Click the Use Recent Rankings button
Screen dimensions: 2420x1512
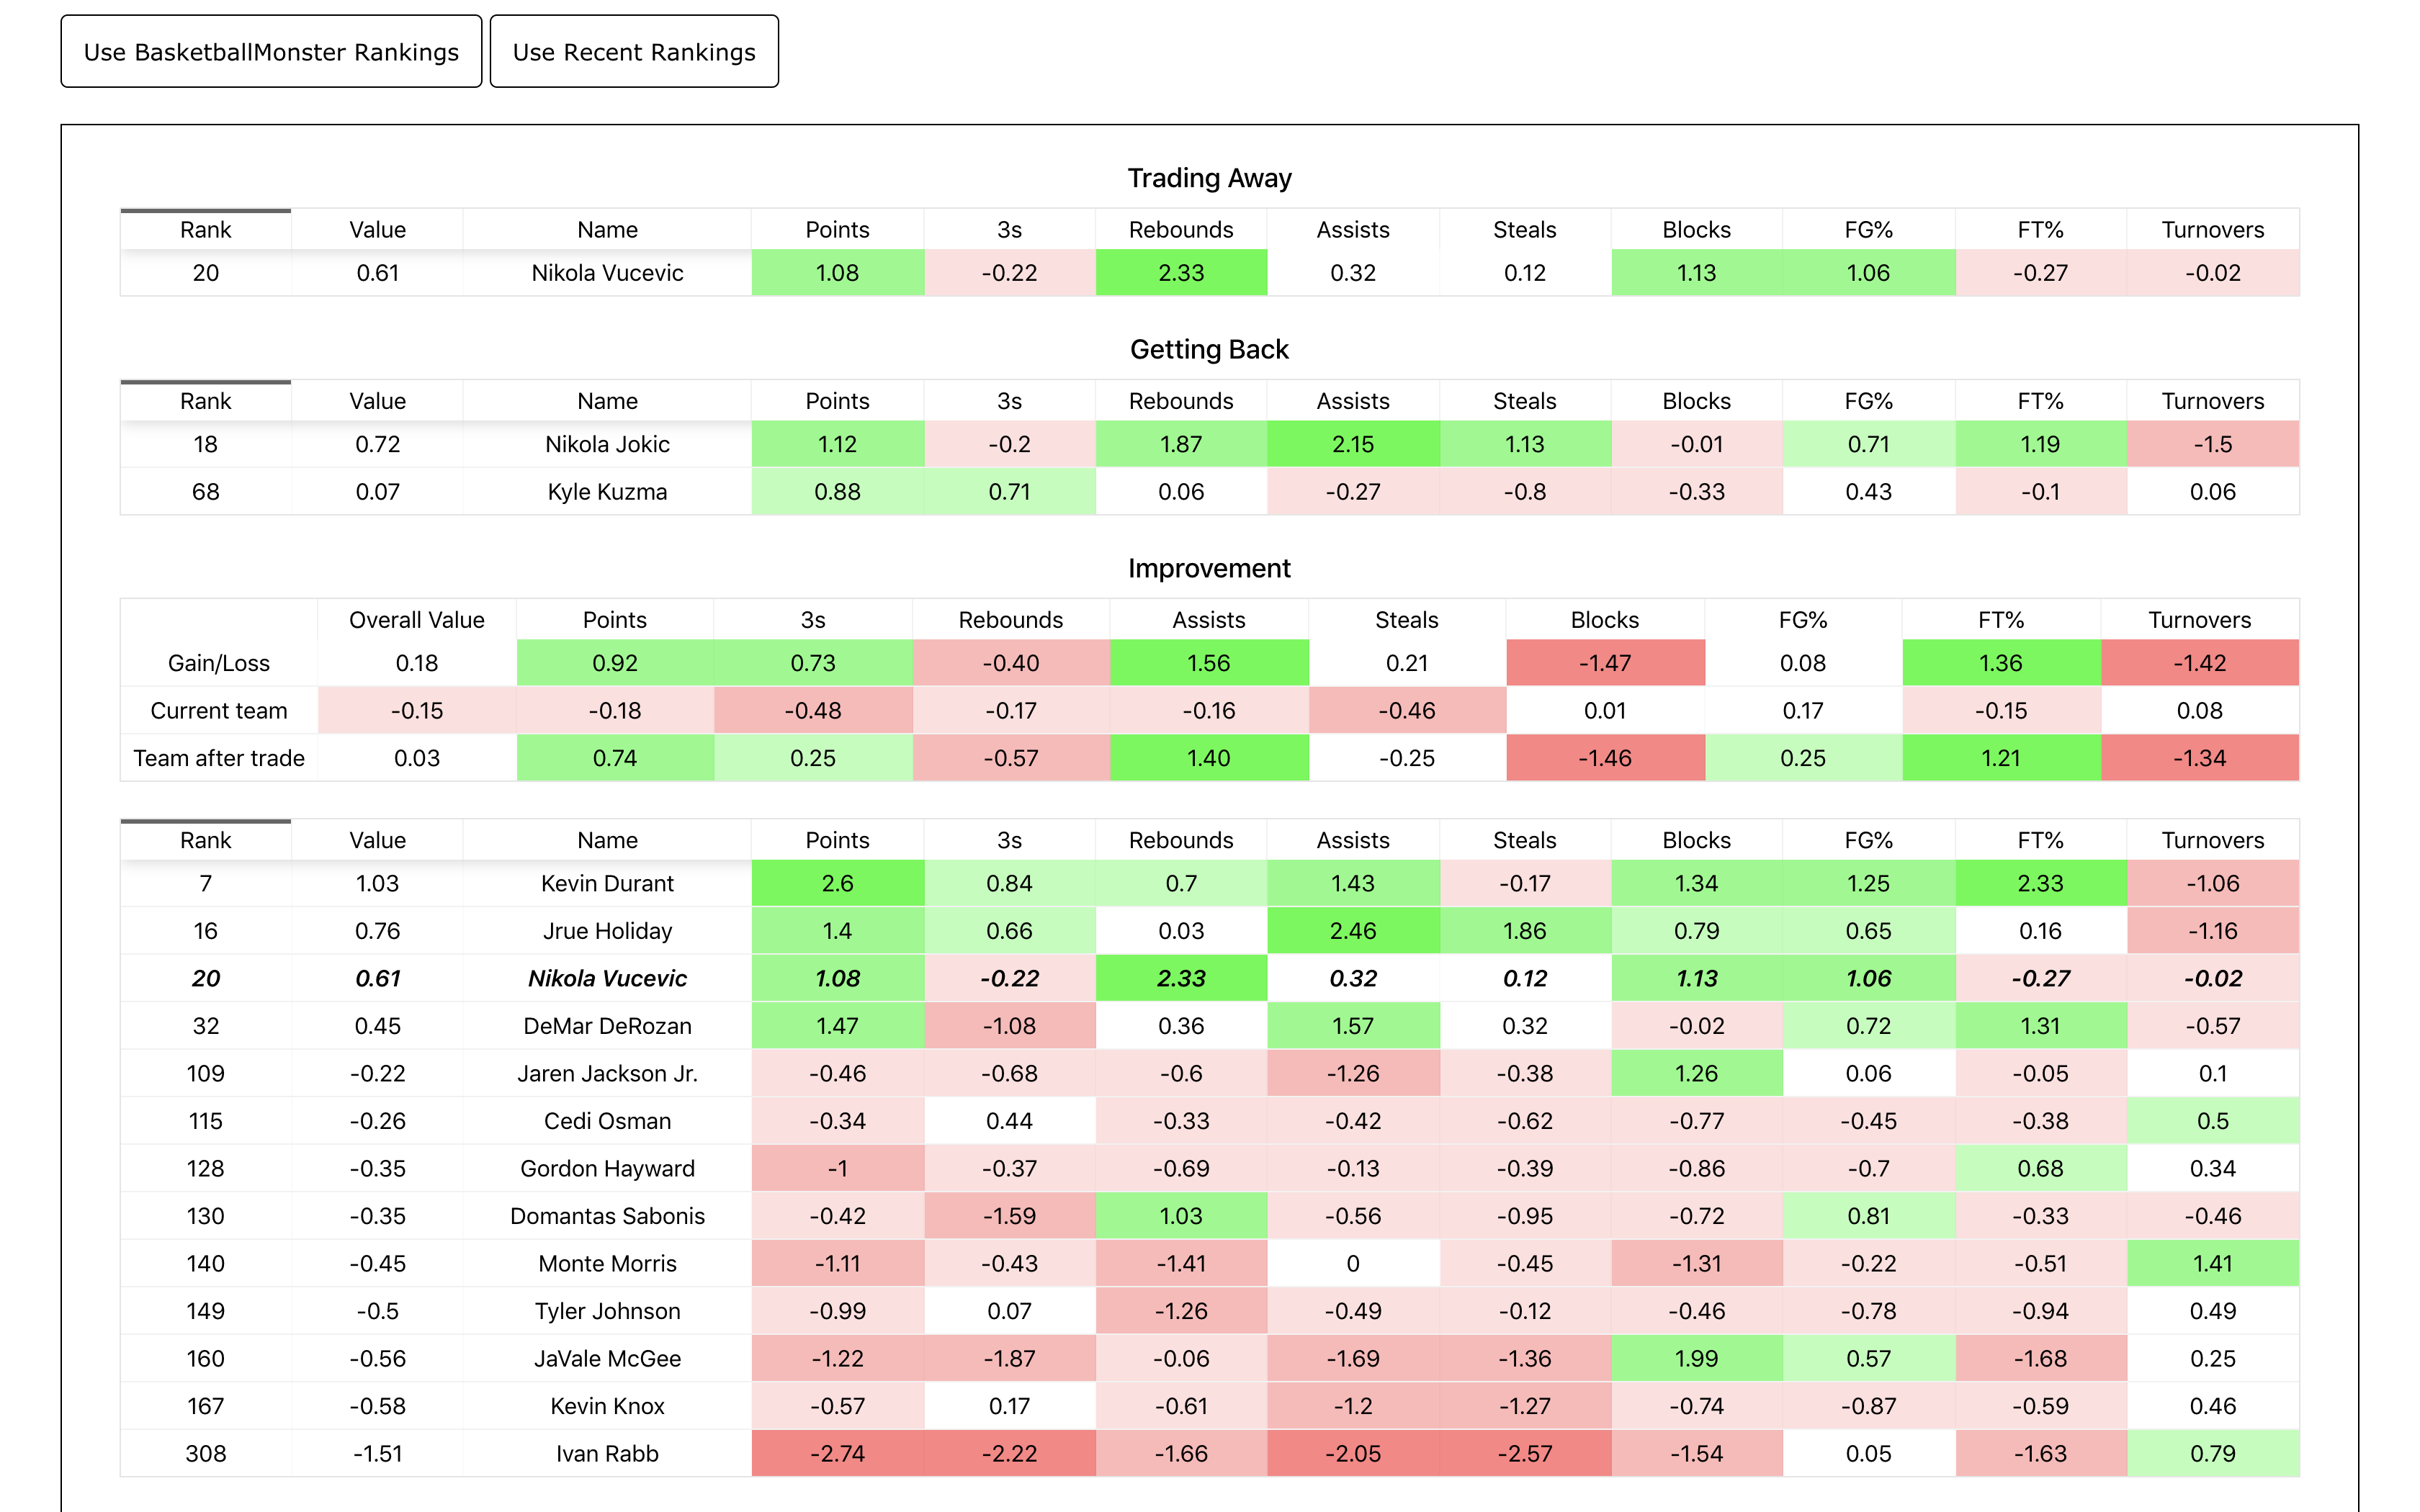[x=633, y=51]
